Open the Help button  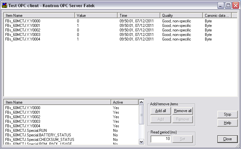[227, 123]
